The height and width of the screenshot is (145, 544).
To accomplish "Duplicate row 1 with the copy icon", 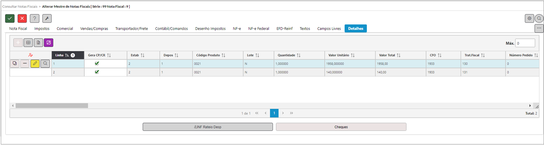I will click(x=15, y=63).
